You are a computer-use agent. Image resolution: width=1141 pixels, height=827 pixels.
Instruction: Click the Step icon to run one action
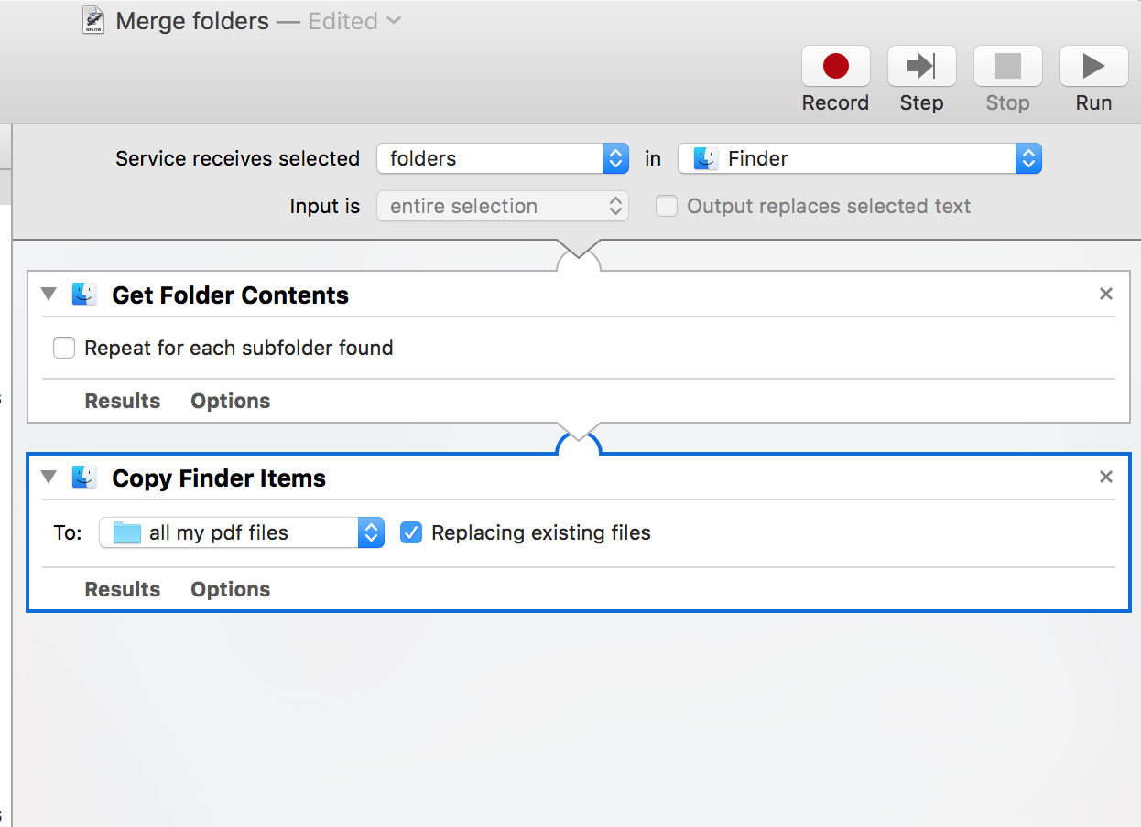(x=920, y=66)
